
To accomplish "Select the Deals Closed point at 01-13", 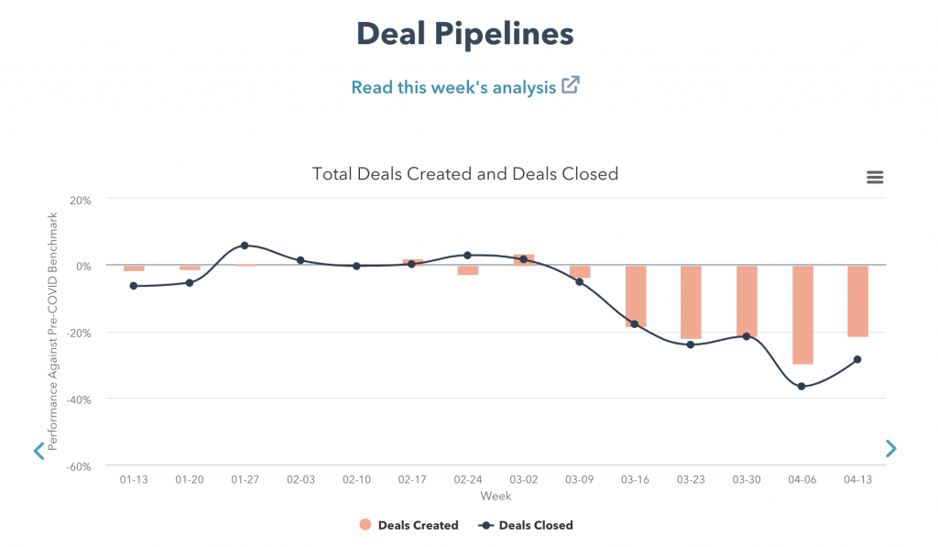I will (x=134, y=286).
